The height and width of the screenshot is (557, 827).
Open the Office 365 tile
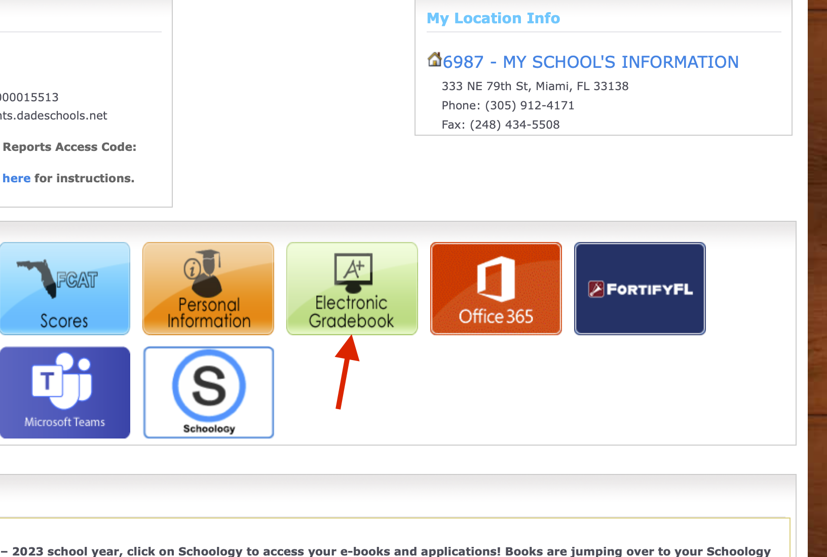click(496, 289)
